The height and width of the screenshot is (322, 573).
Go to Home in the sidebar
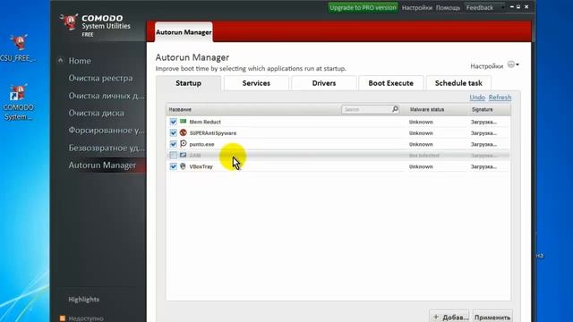[x=80, y=61]
